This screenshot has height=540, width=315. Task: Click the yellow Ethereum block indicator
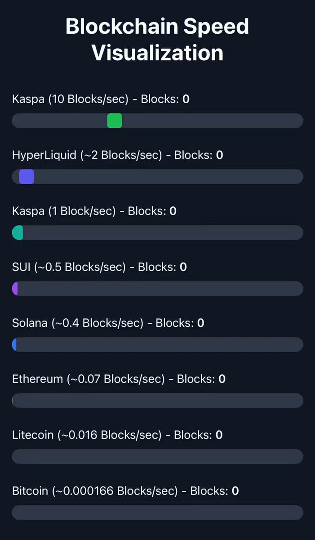click(14, 400)
